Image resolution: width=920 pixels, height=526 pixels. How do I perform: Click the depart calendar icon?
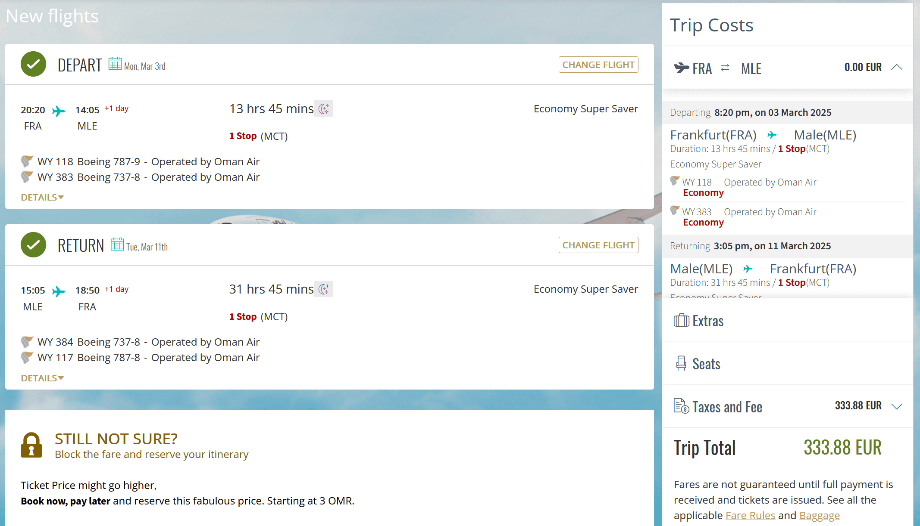(115, 64)
